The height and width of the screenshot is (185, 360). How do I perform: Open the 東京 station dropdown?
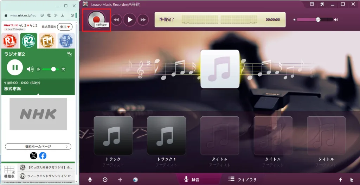[65, 27]
